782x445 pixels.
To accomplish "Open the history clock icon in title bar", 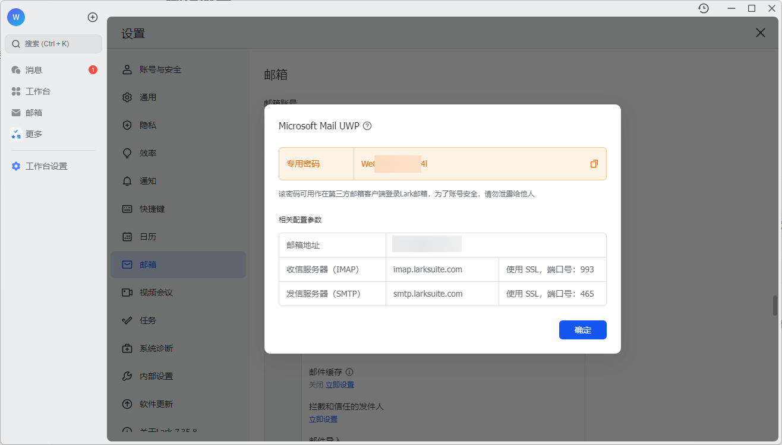I will pyautogui.click(x=704, y=8).
